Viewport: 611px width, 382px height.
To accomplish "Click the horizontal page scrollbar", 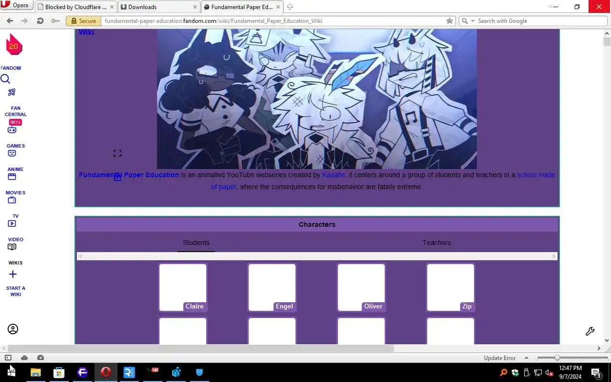I will click(201, 349).
